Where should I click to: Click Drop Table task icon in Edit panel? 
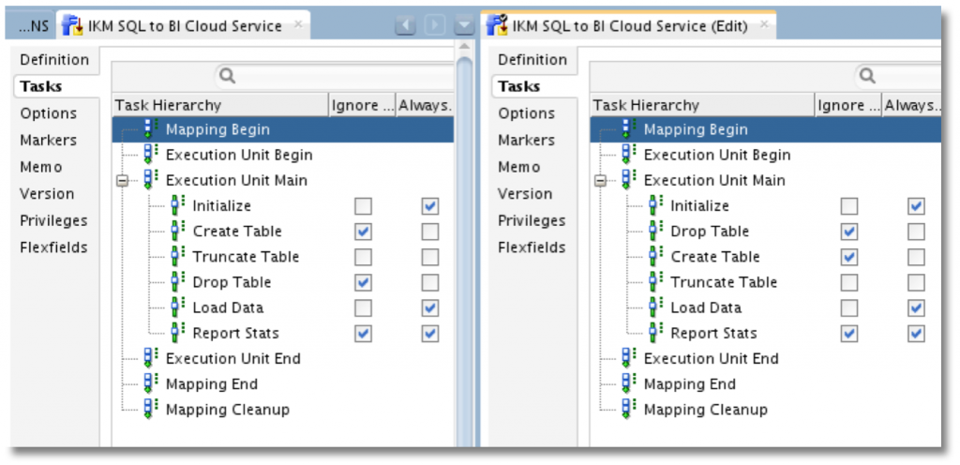click(655, 232)
